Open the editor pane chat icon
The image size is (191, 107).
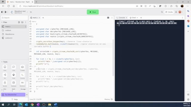tap(108, 18)
